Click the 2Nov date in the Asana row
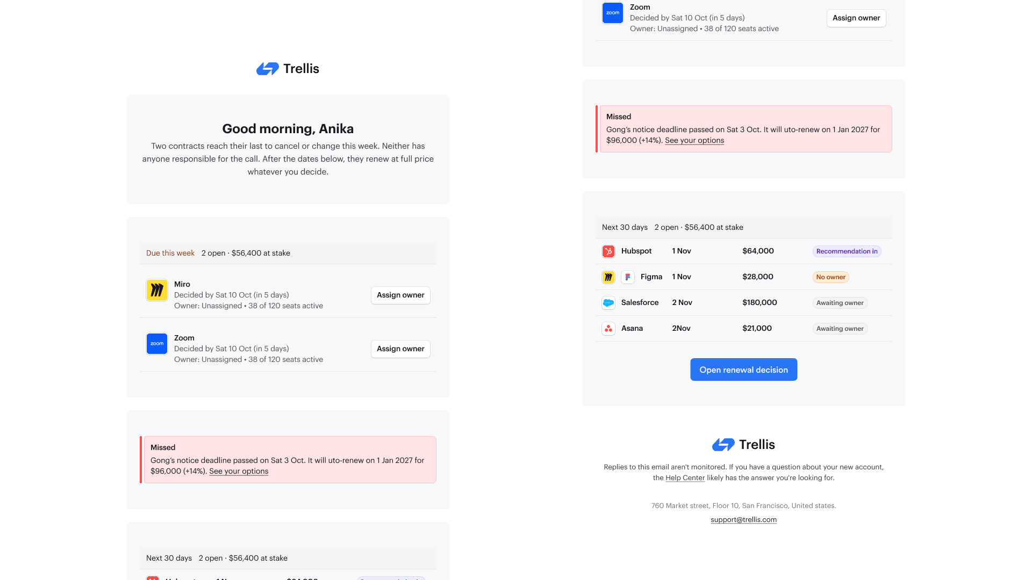1032x580 pixels. 681,328
